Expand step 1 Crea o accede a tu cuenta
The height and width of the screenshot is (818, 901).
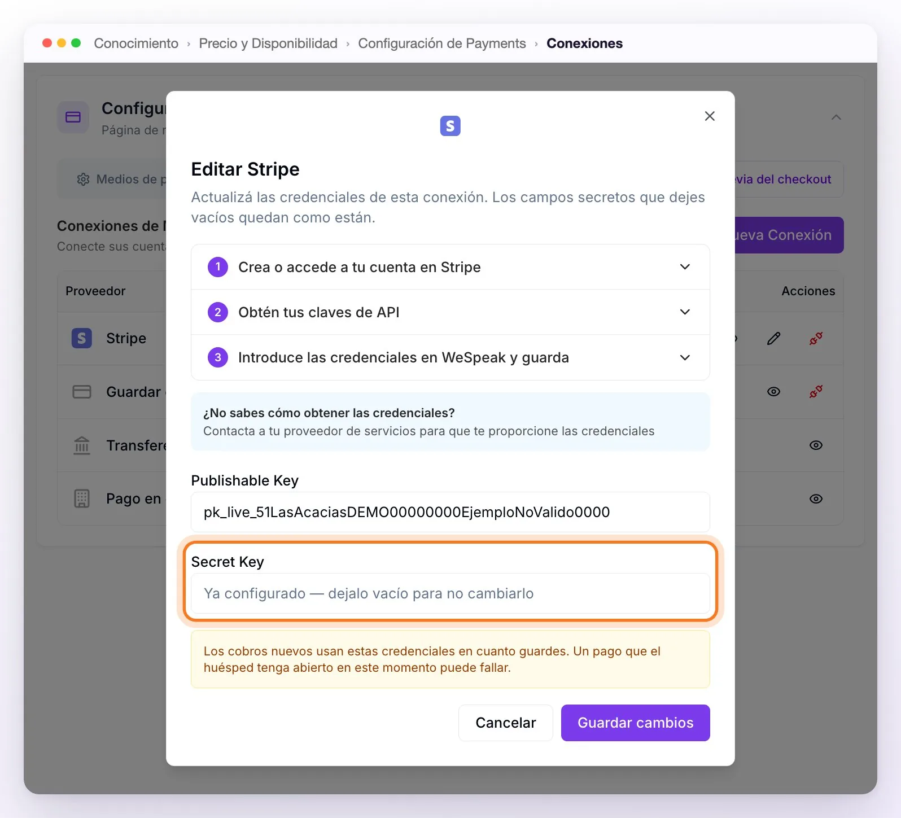coord(450,267)
